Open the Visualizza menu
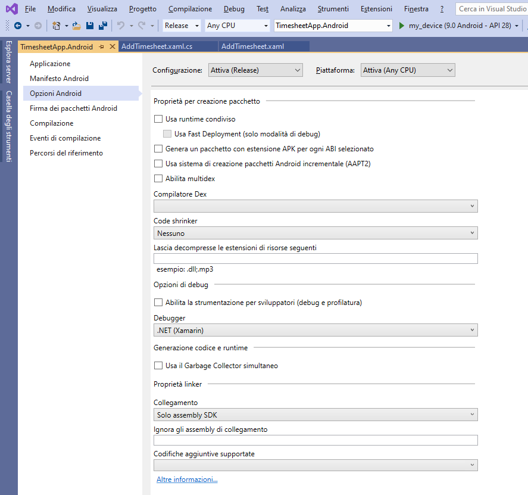Image resolution: width=528 pixels, height=495 pixels. (x=102, y=9)
